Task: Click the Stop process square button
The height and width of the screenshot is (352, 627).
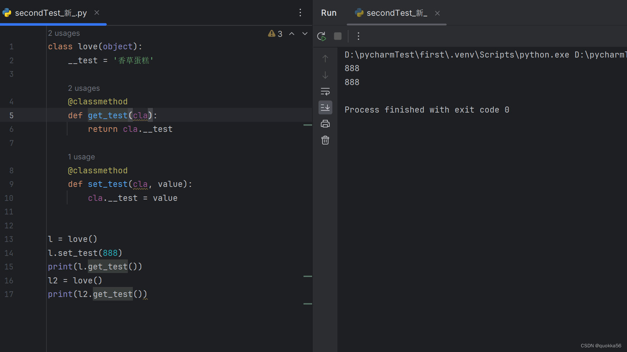Action: tap(338, 36)
